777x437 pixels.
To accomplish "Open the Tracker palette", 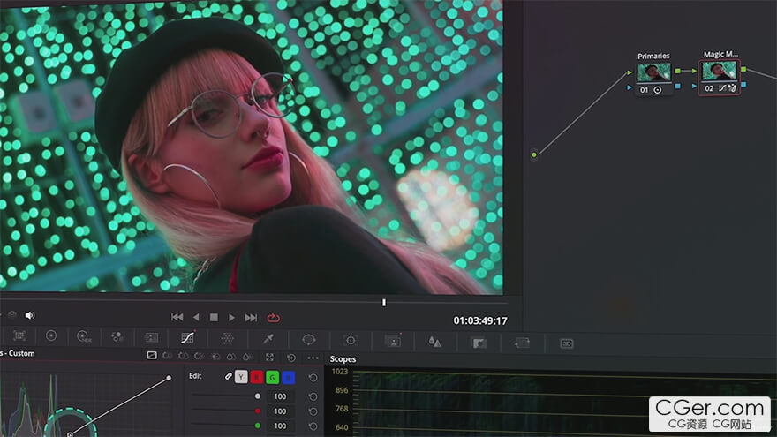I will [x=351, y=340].
